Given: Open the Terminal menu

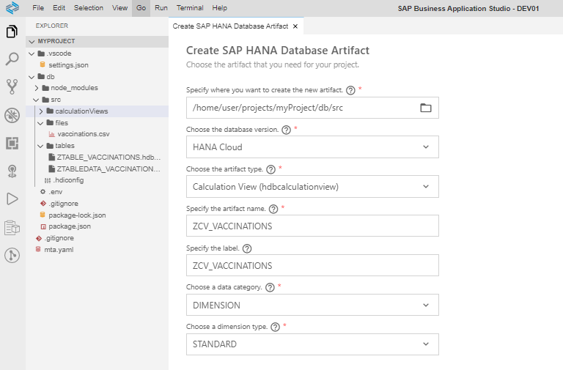Looking at the screenshot, I should click(x=190, y=8).
